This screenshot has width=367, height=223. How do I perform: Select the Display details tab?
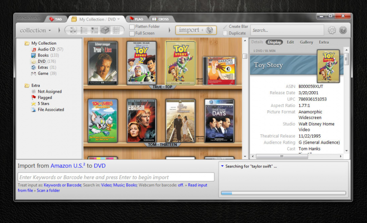point(274,42)
